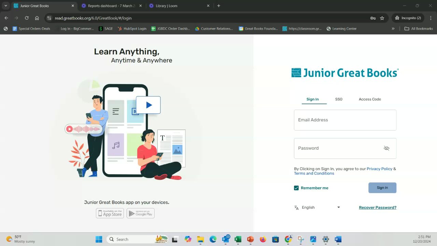Click the Recover Password link
Viewport: 437px width, 246px height.
(x=378, y=207)
